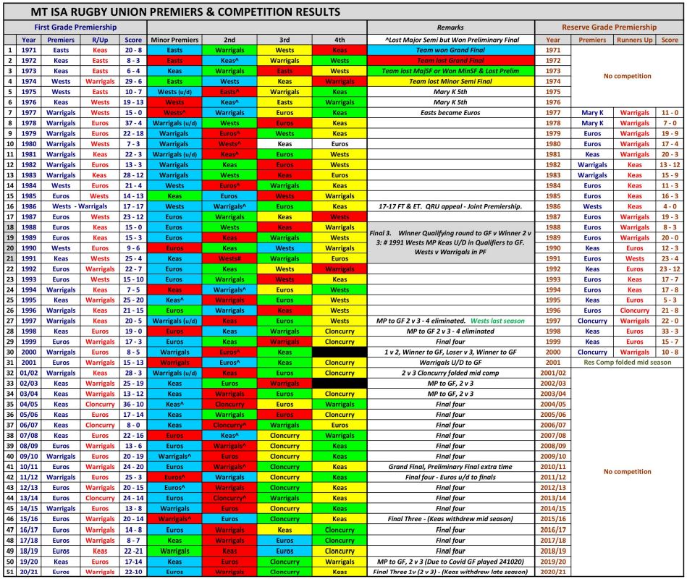Click the 'QRU appeal - Joint Premiership' remark
The image size is (687, 579).
click(450, 206)
